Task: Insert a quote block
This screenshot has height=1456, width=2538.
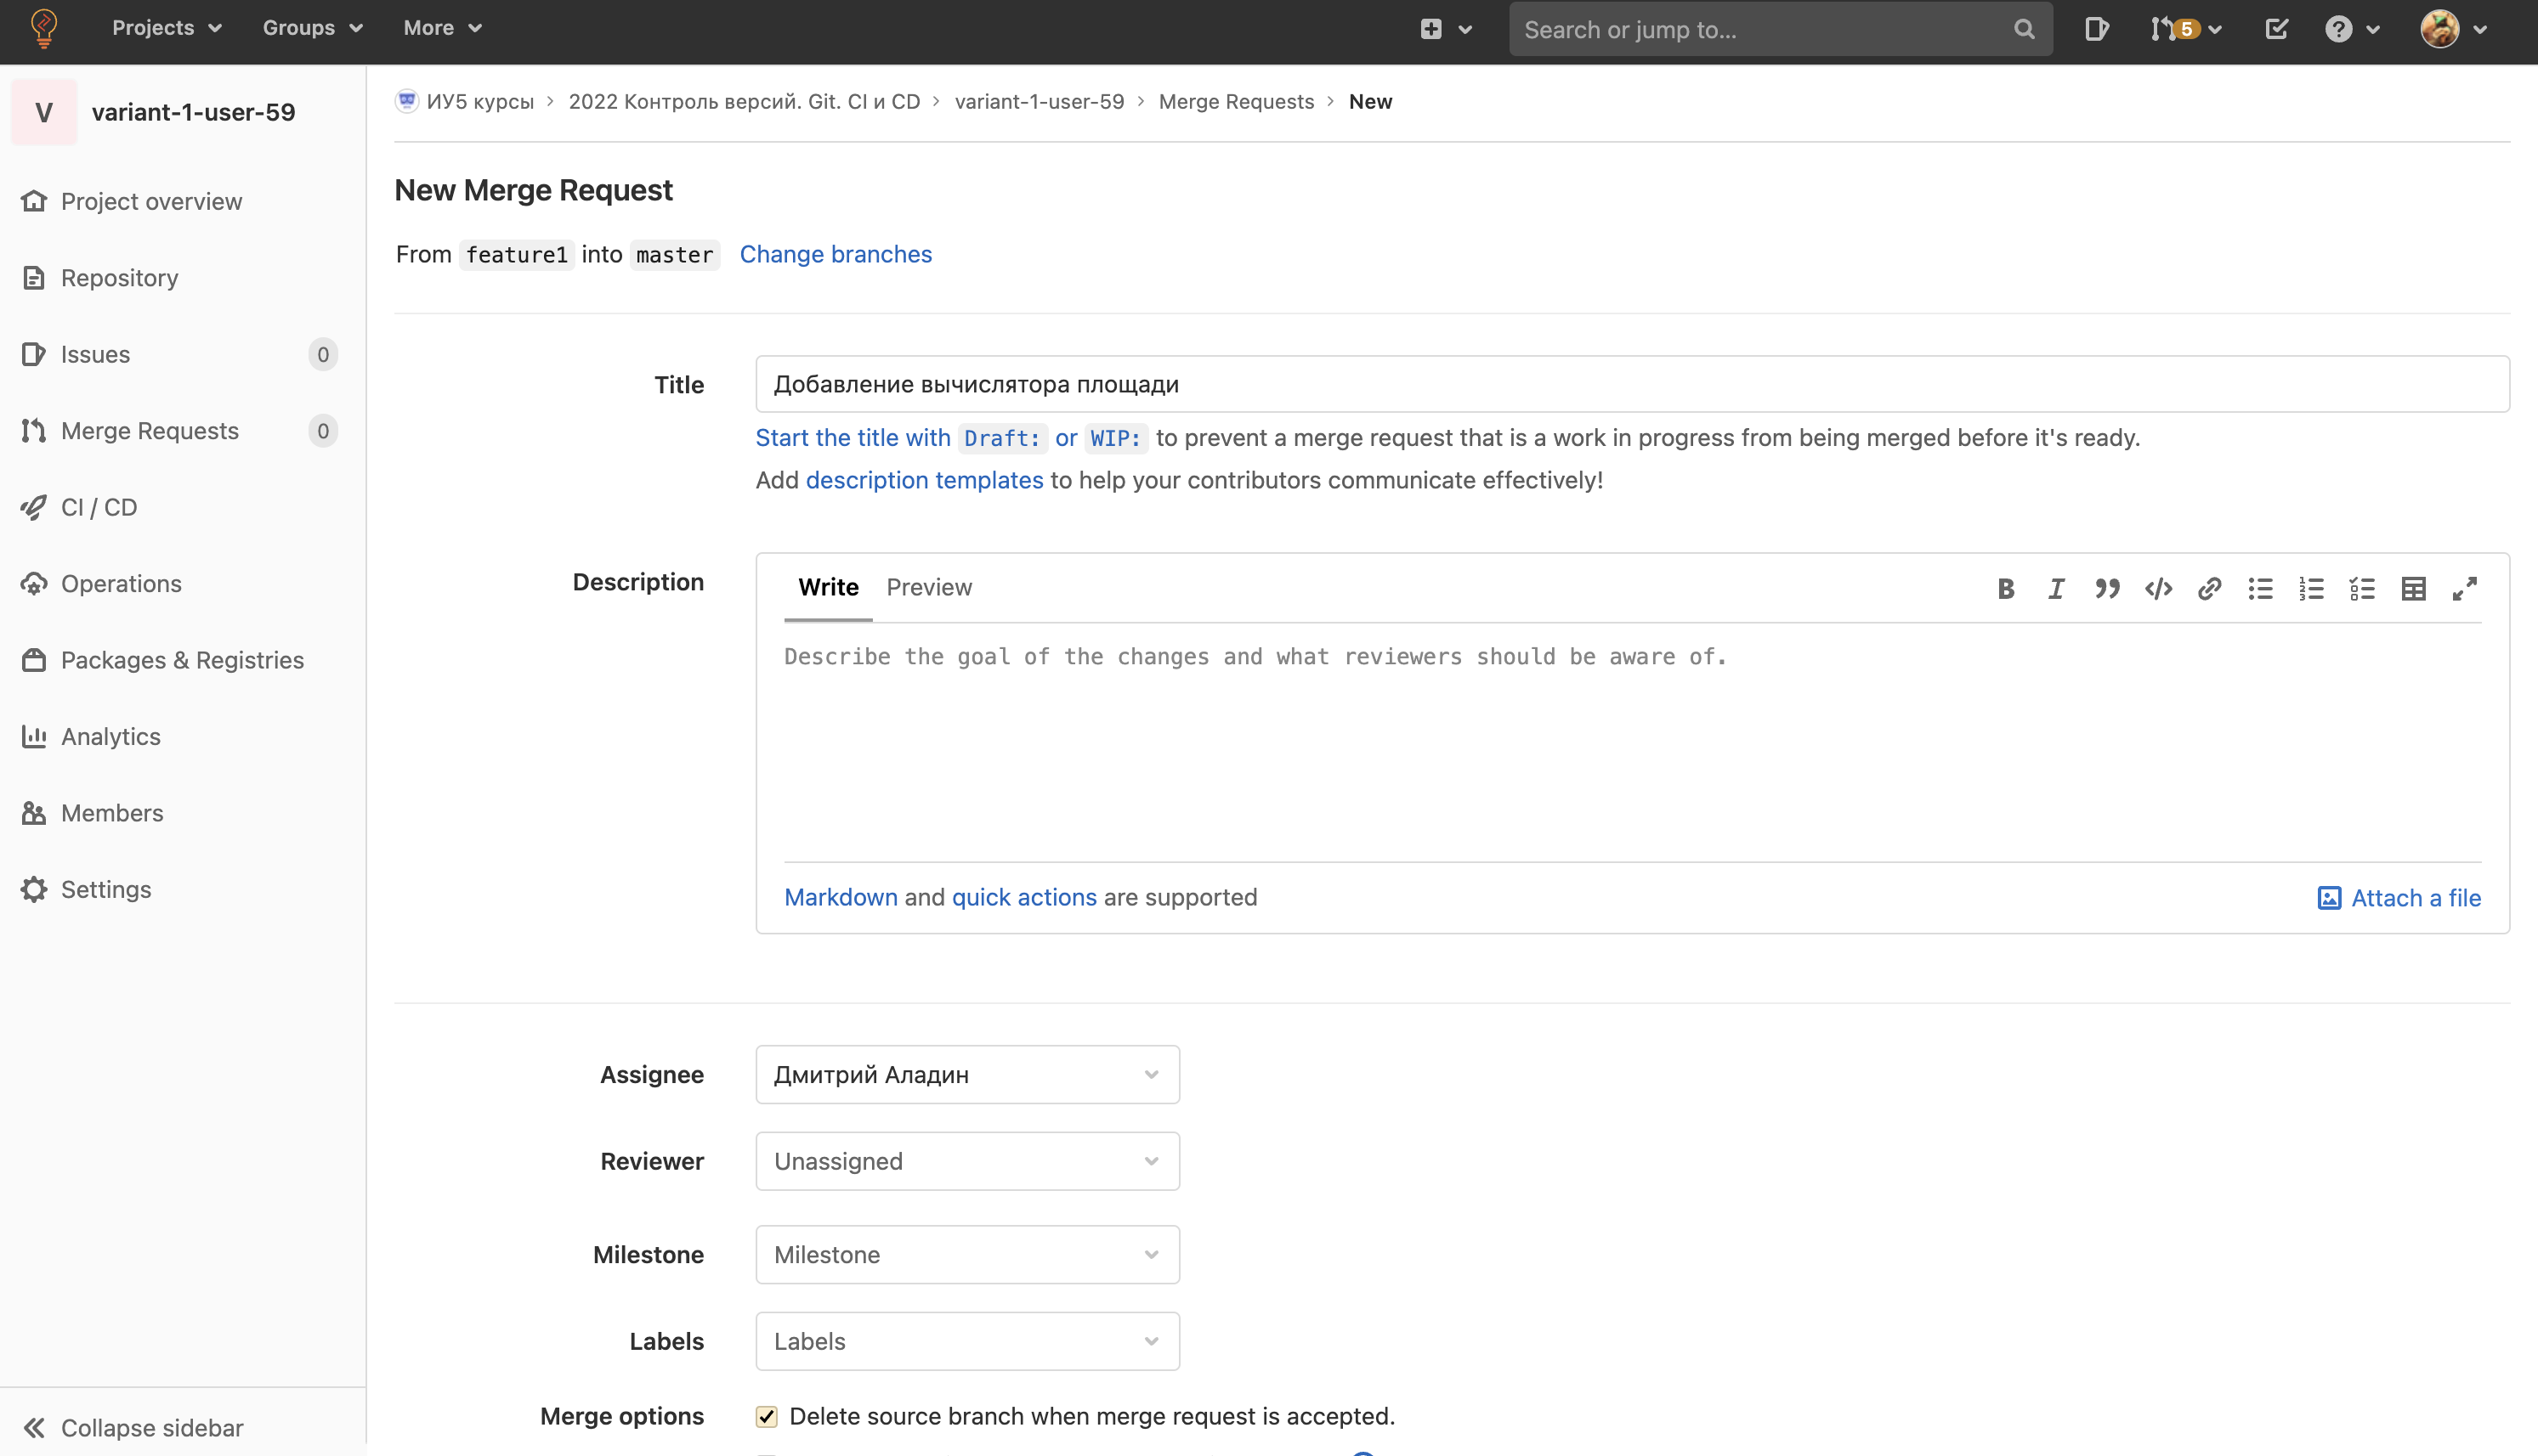Action: (2107, 589)
